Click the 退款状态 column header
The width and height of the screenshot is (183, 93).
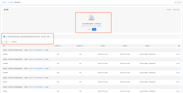147,46
